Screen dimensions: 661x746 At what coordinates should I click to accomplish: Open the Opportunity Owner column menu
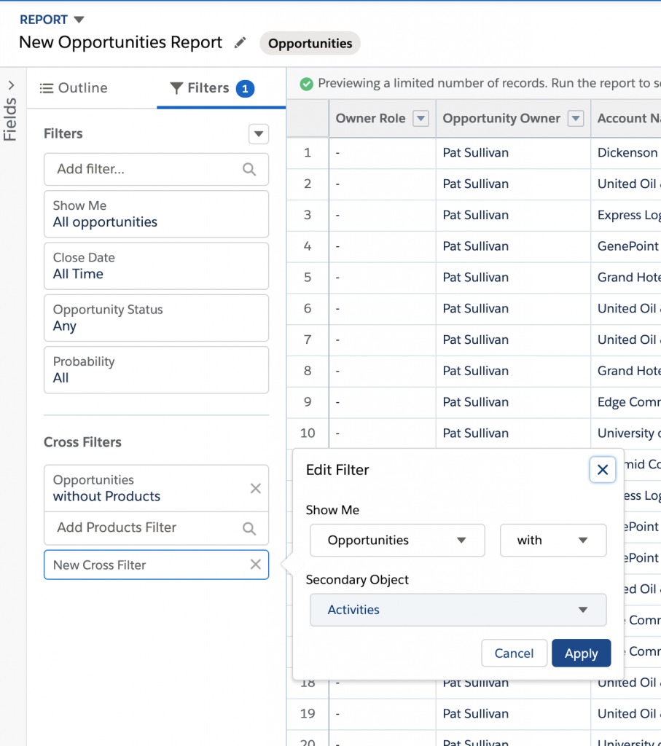click(x=575, y=119)
